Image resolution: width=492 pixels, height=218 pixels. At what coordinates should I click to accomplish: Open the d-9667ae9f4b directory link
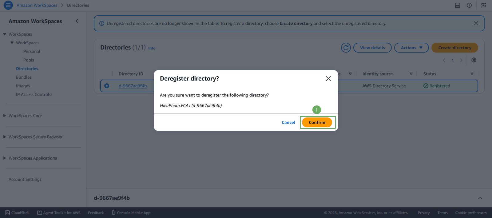[x=133, y=86]
